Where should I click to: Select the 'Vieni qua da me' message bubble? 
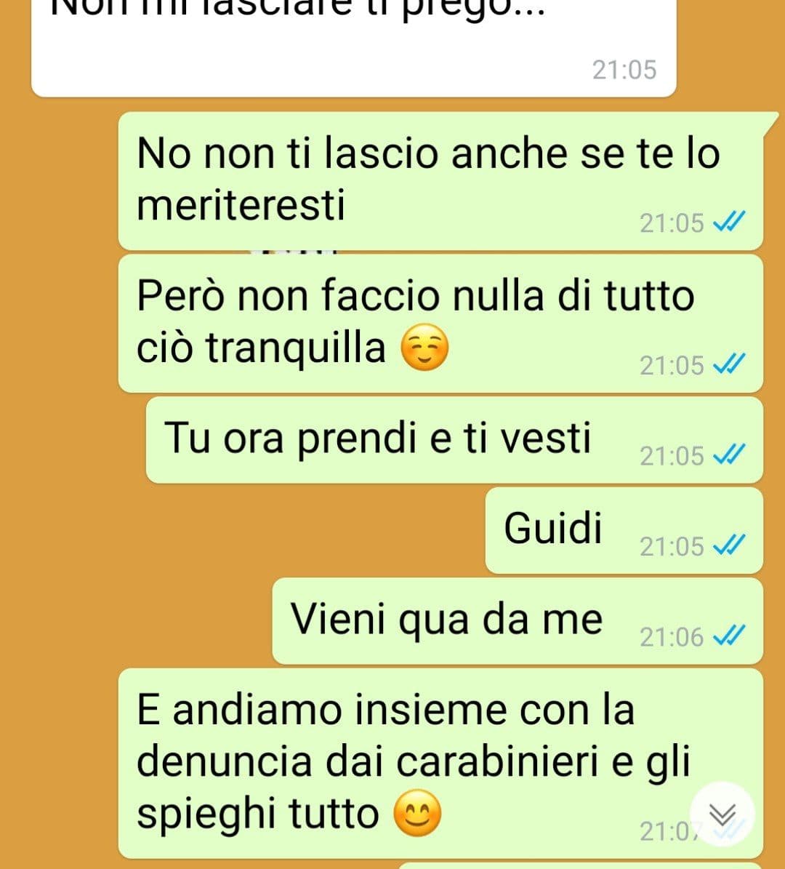click(x=518, y=621)
